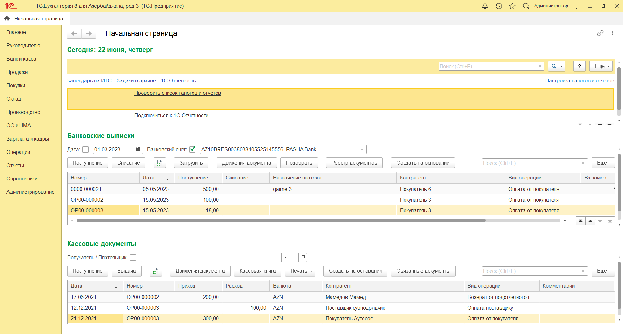This screenshot has width=623, height=334.
Task: Open favorites star icon
Action: click(x=512, y=6)
